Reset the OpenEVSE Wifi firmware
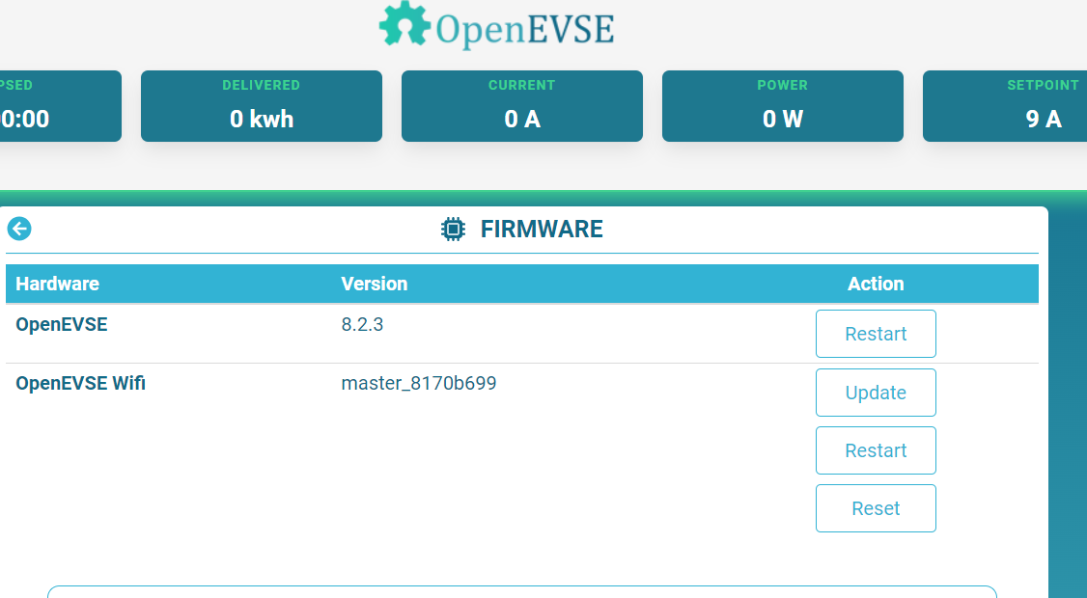 (x=876, y=508)
